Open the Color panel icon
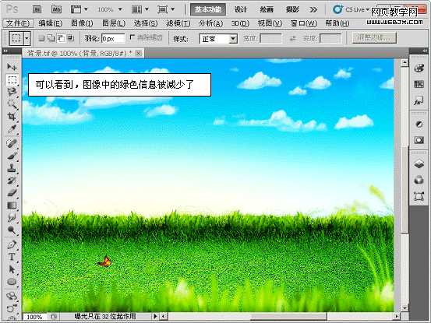 tap(419, 68)
